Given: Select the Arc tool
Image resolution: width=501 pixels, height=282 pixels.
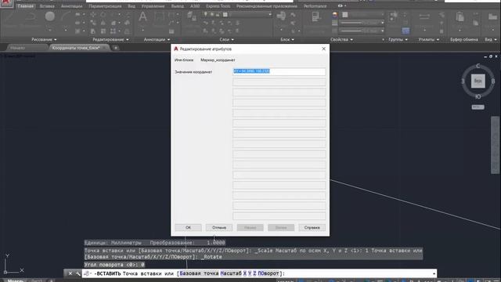Looking at the screenshot, I should point(66,16).
